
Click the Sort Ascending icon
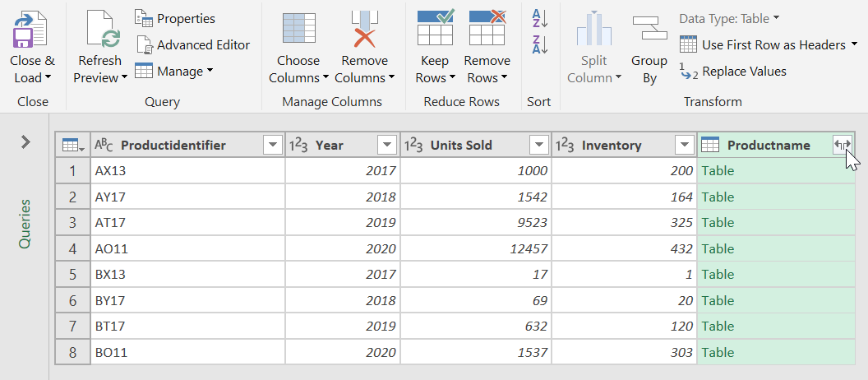(x=539, y=17)
